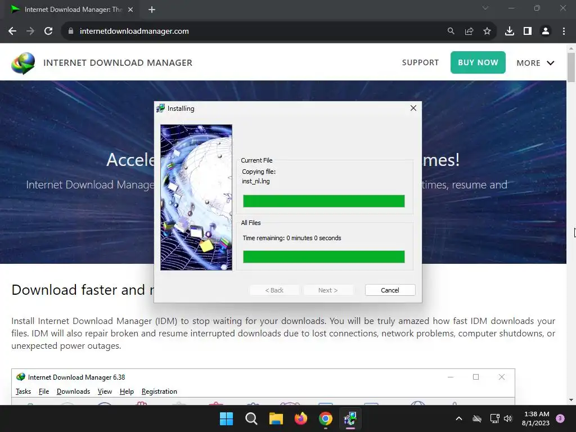Open the notification count badge
The height and width of the screenshot is (432, 576).
click(x=560, y=418)
